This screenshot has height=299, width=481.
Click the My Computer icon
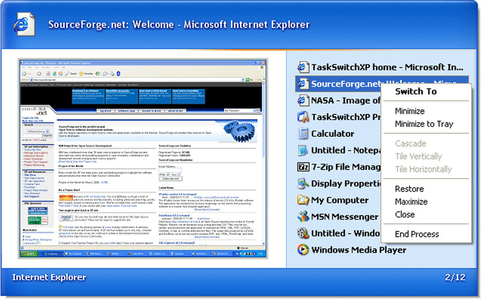(303, 200)
